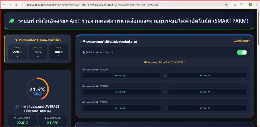Viewport: 260px width, 127px height.
Task: Click the power plug icon for source 01
Action: [84, 42]
